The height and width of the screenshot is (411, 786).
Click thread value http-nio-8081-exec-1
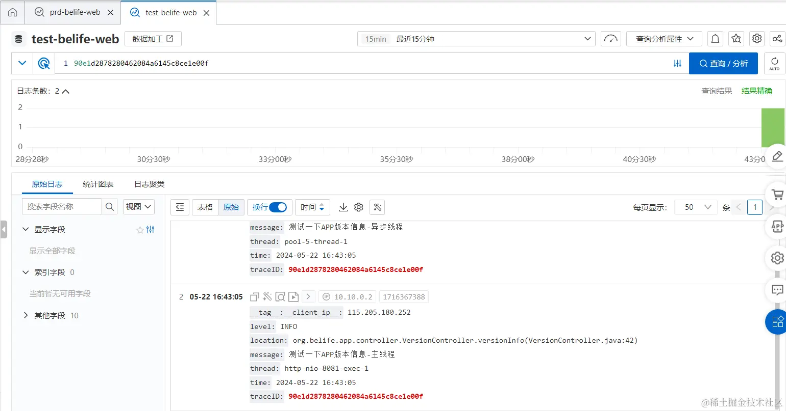pos(326,368)
